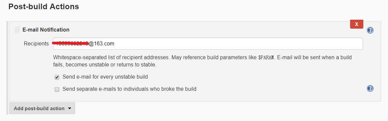Click the caret on Add post-build action
The image size is (388, 121).
point(69,109)
